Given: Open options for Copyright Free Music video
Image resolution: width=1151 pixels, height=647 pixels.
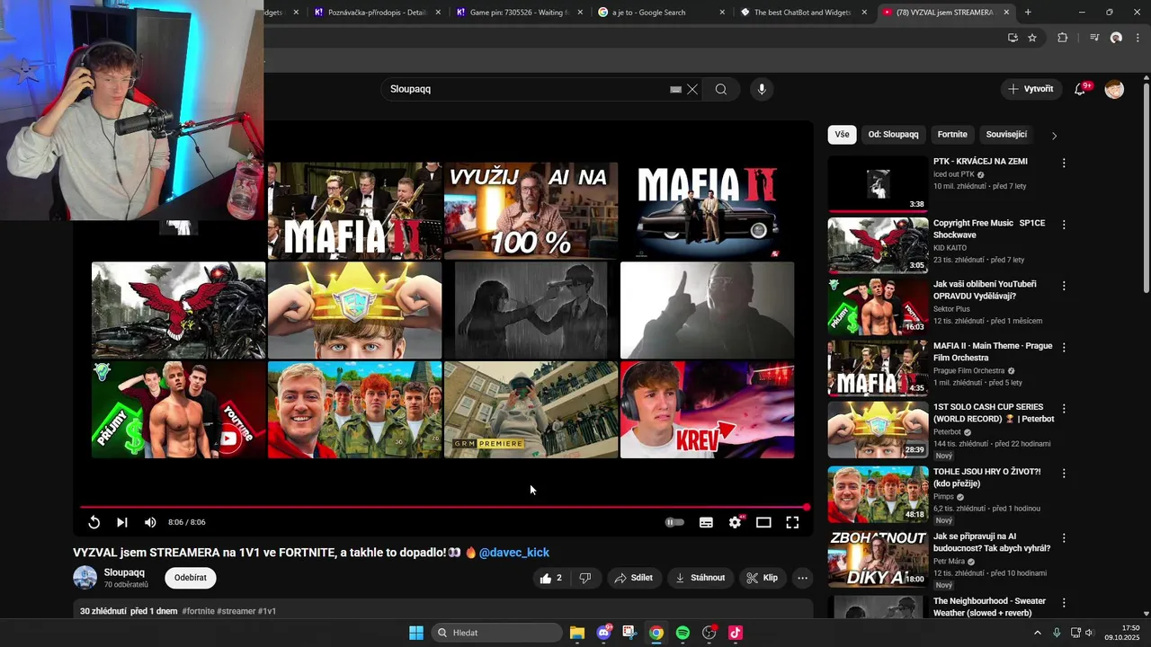Looking at the screenshot, I should point(1064,225).
